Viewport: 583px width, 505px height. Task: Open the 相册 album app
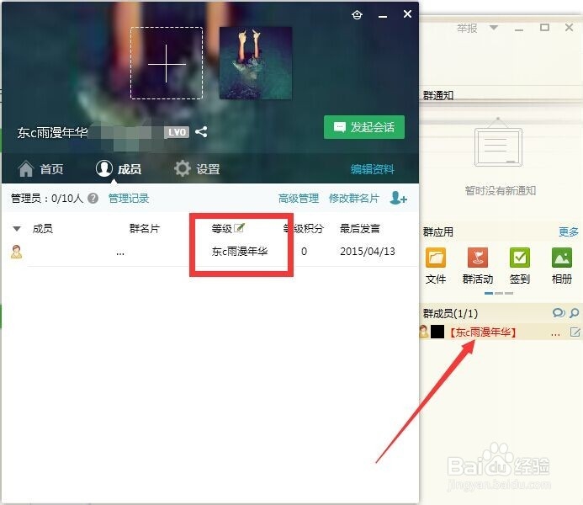point(562,265)
